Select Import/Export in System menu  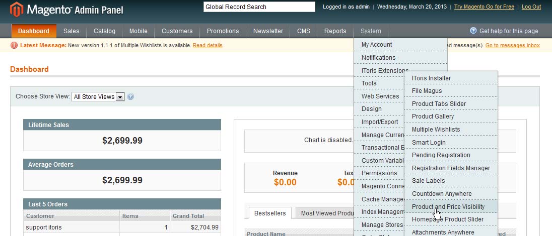[380, 122]
